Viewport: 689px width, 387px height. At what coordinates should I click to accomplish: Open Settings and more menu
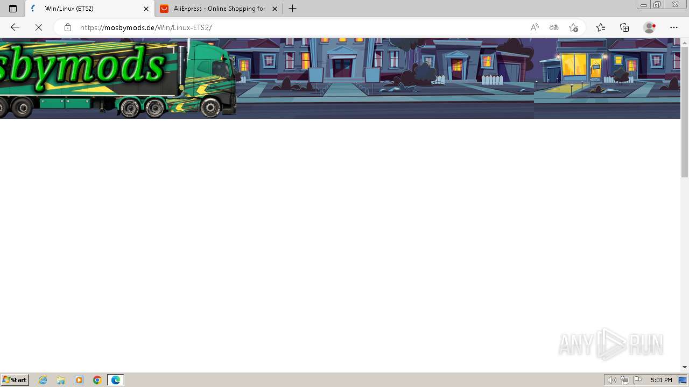coord(674,27)
